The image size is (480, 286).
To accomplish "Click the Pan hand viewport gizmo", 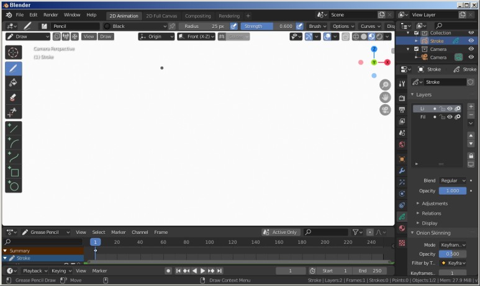I will pyautogui.click(x=385, y=97).
